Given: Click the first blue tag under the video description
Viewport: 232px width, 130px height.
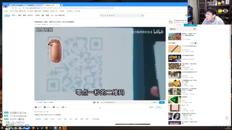Looking at the screenshot, I should click(x=38, y=119).
